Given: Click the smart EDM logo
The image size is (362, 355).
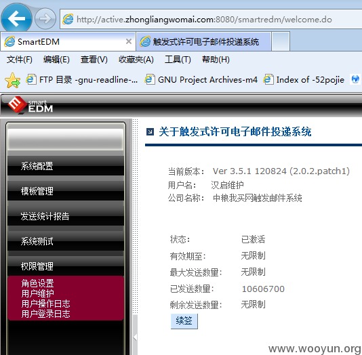Looking at the screenshot, I should click(x=31, y=105).
